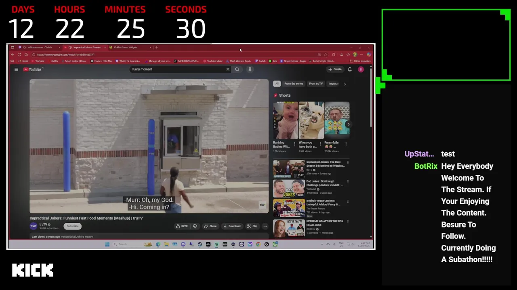This screenshot has height=290, width=517.
Task: Open the 'When you have both' short
Action: click(311, 120)
